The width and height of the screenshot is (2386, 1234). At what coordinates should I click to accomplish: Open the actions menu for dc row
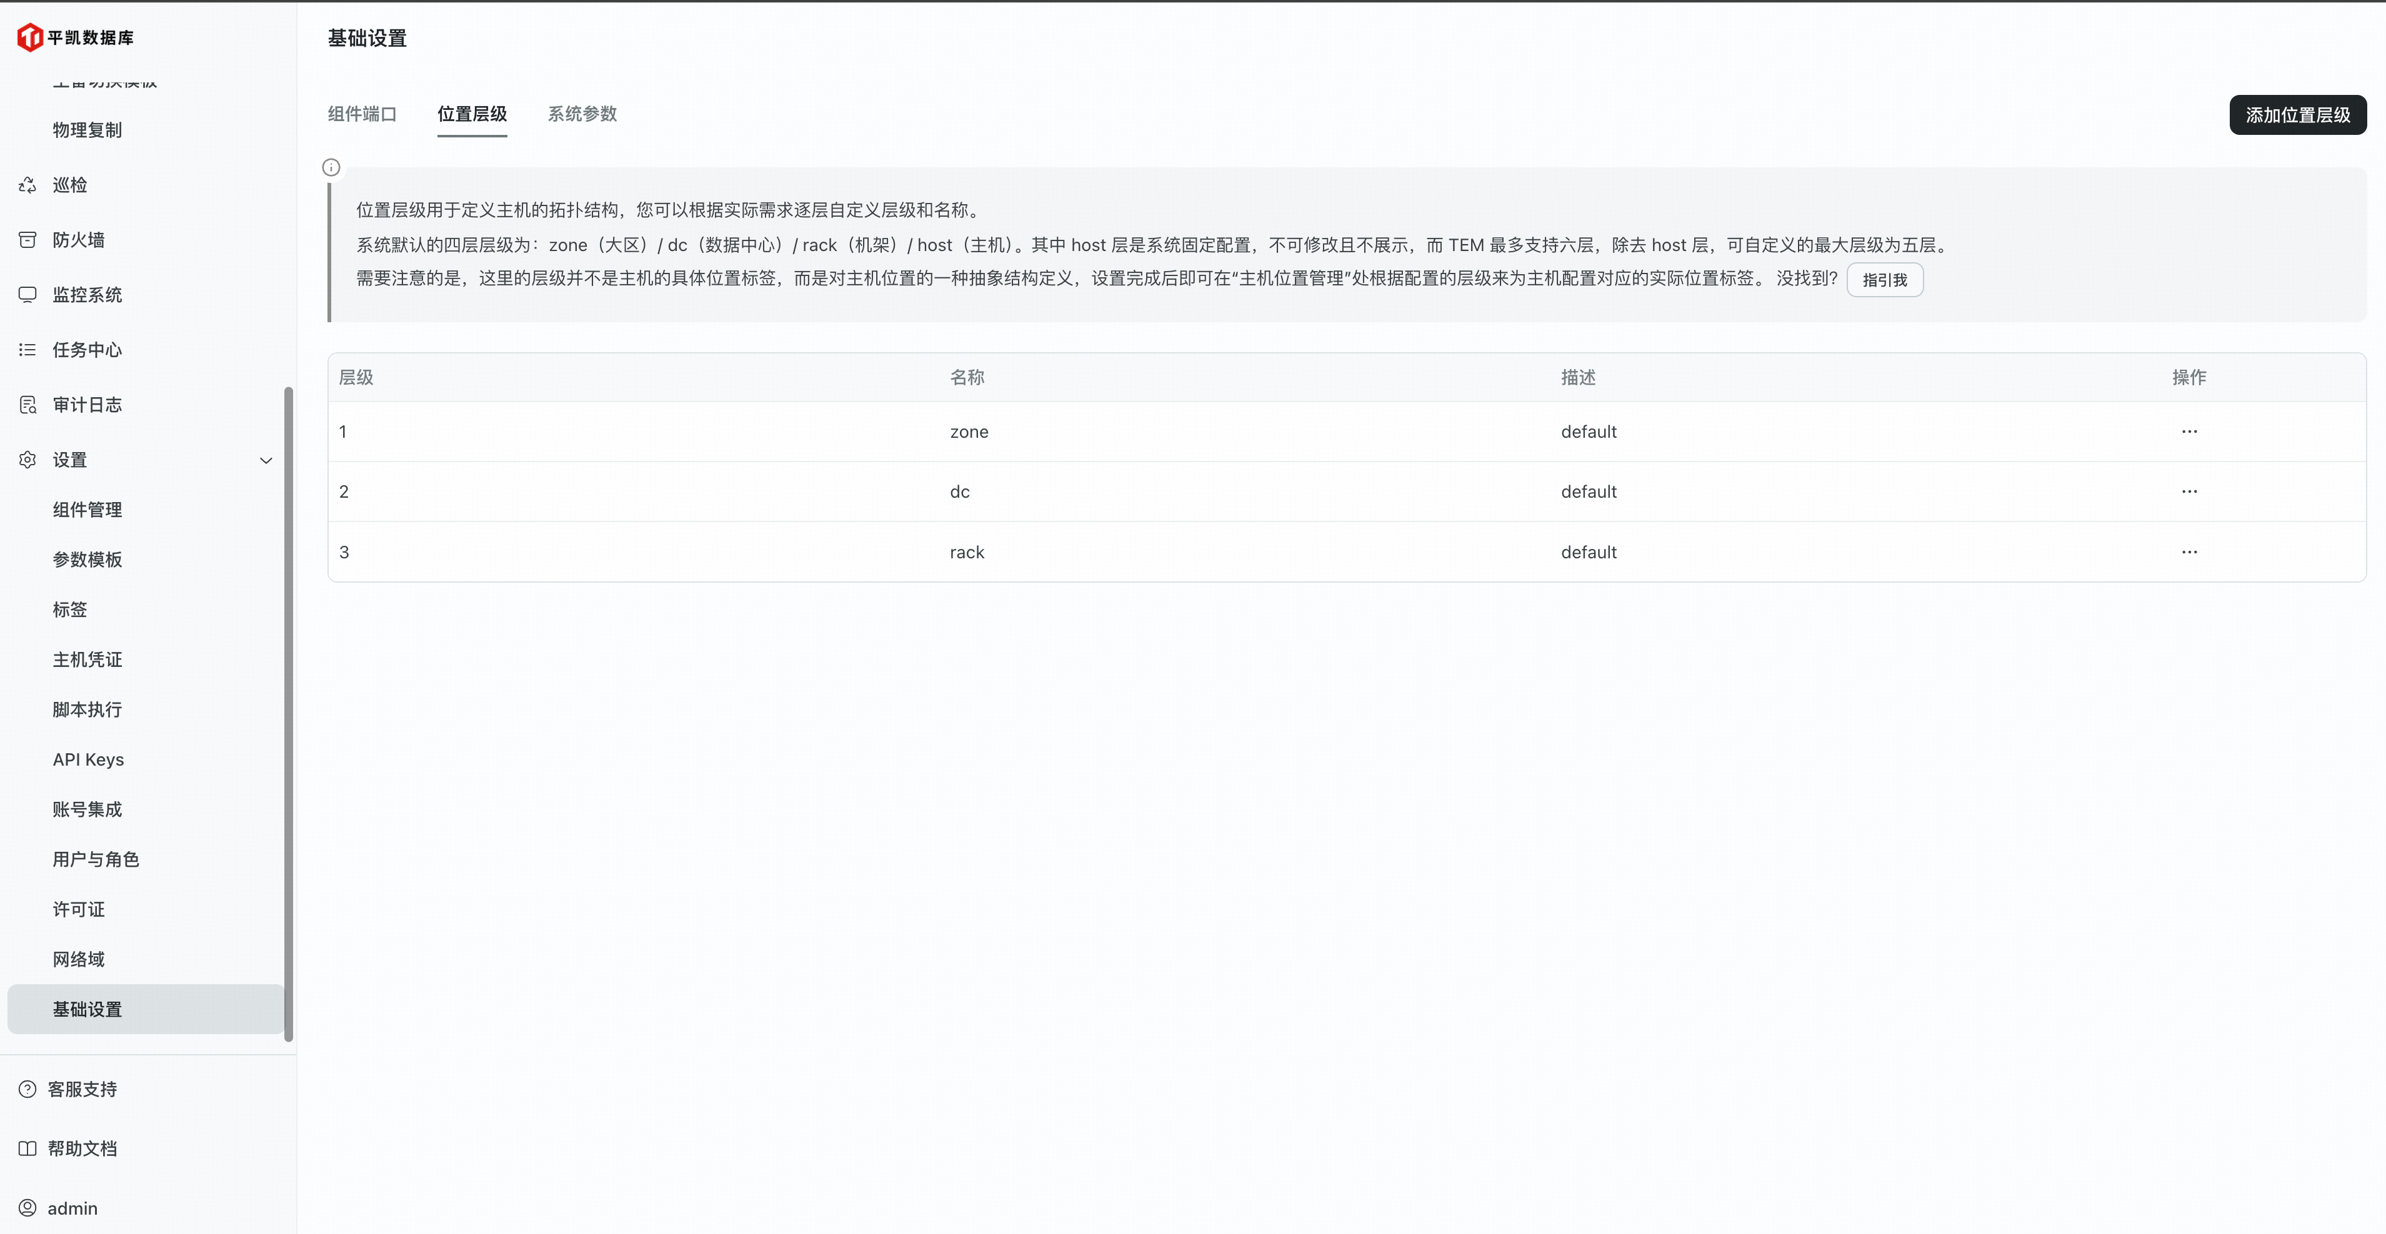[2189, 491]
